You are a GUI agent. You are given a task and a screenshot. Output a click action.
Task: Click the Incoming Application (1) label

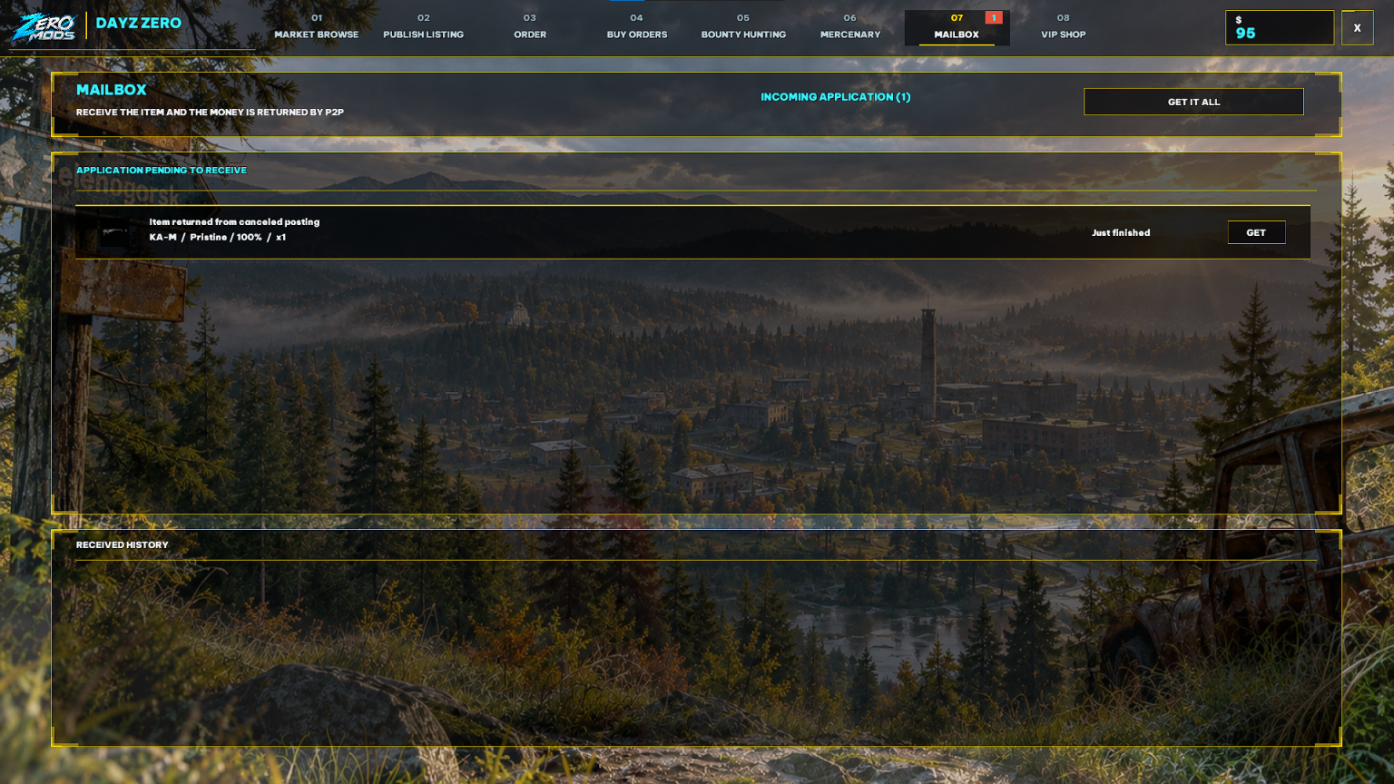(x=836, y=97)
